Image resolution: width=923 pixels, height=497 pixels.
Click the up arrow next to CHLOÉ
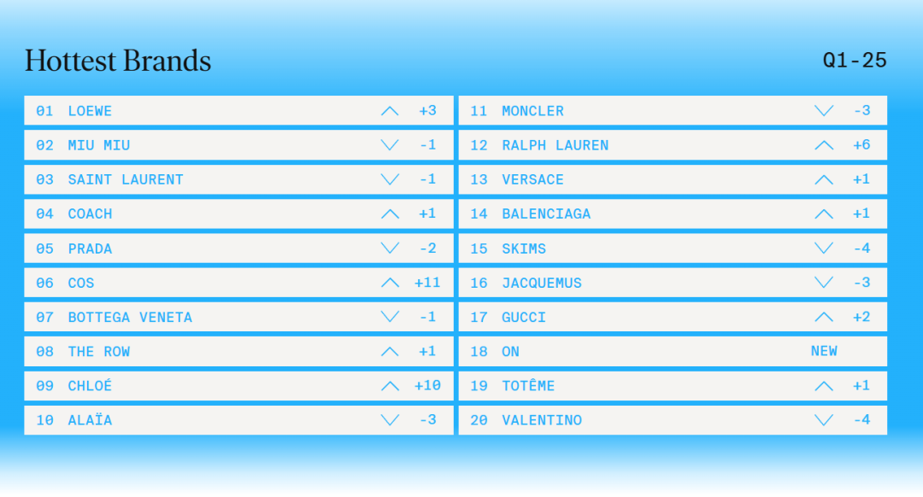click(390, 386)
